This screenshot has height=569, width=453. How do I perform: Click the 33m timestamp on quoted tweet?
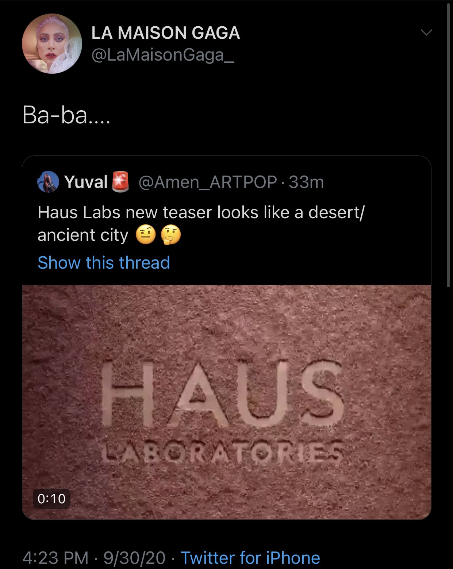(306, 182)
